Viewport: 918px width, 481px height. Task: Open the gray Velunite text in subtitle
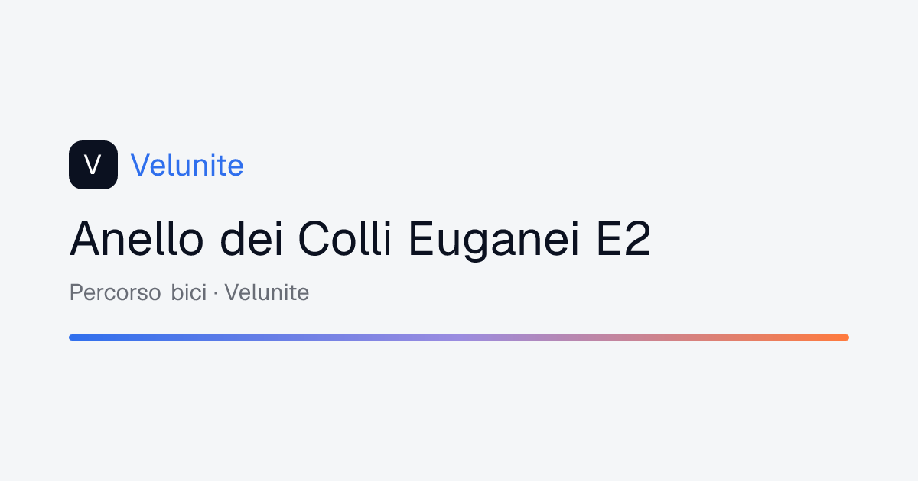point(267,292)
